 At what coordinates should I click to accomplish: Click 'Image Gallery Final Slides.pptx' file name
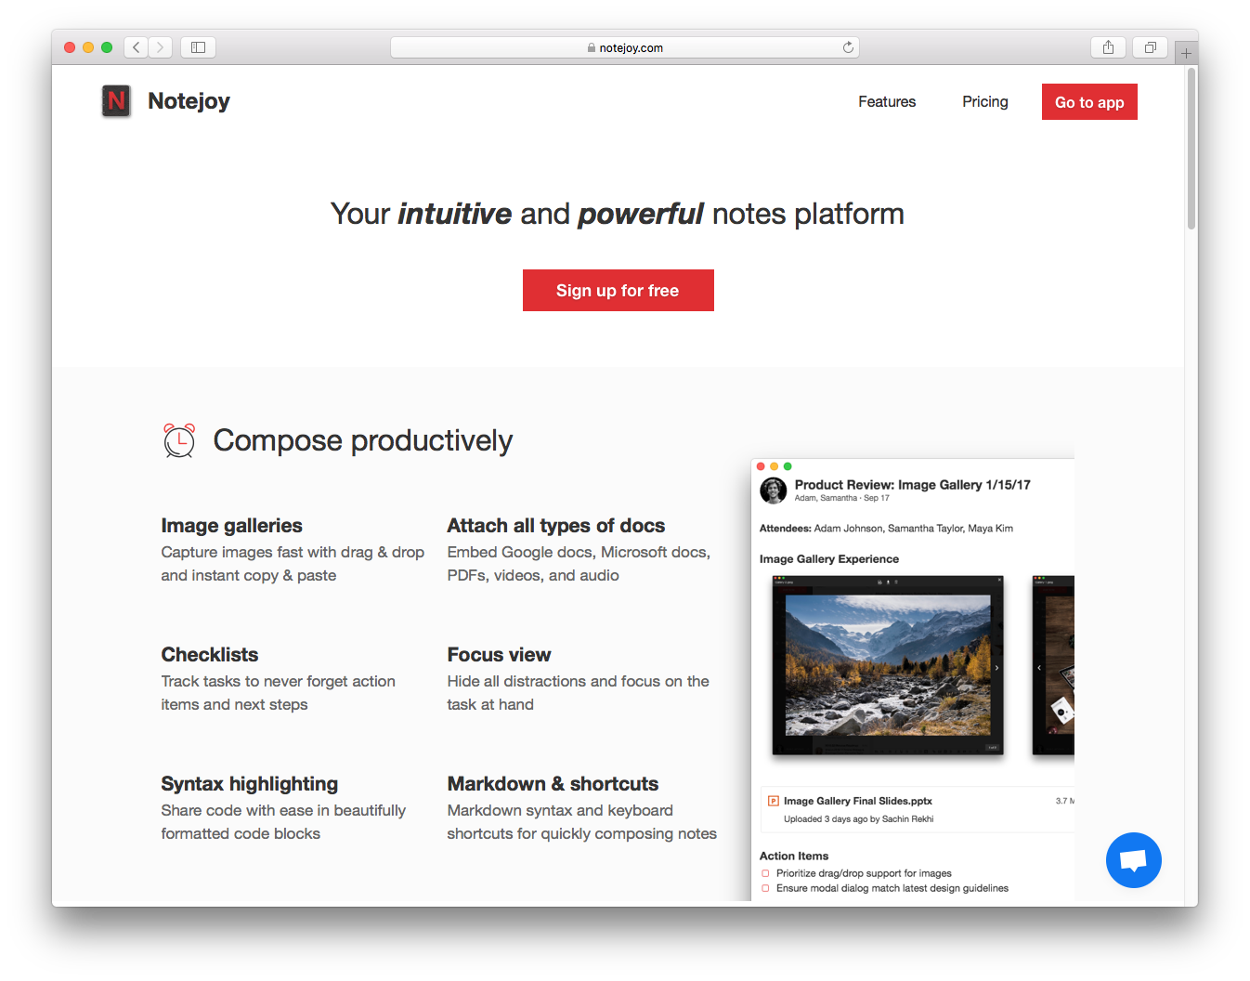click(x=858, y=801)
